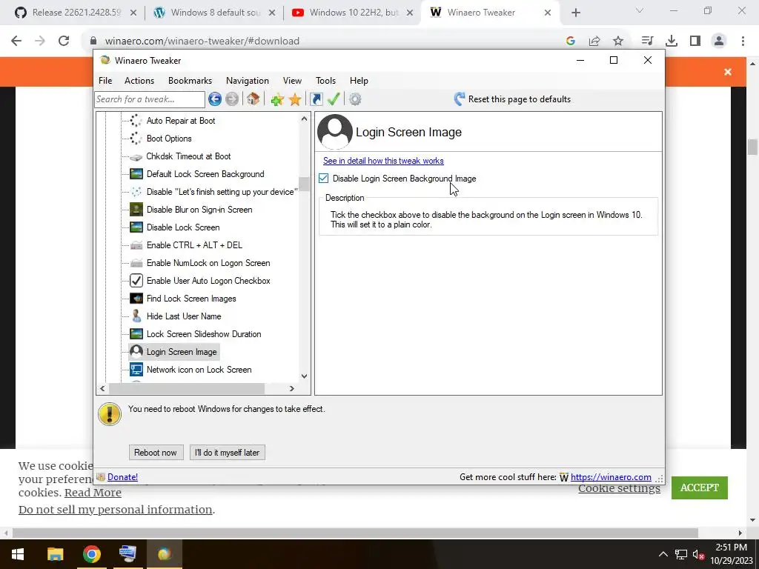Open bookmarks via the yellow star icon

[295, 100]
